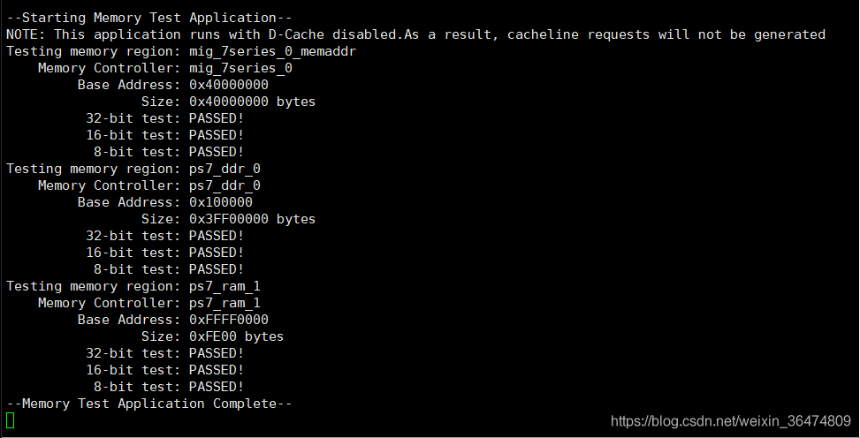Image resolution: width=860 pixels, height=438 pixels.
Task: Click PASSED! on mig_7series_0 8-bit test
Action: 216,152
